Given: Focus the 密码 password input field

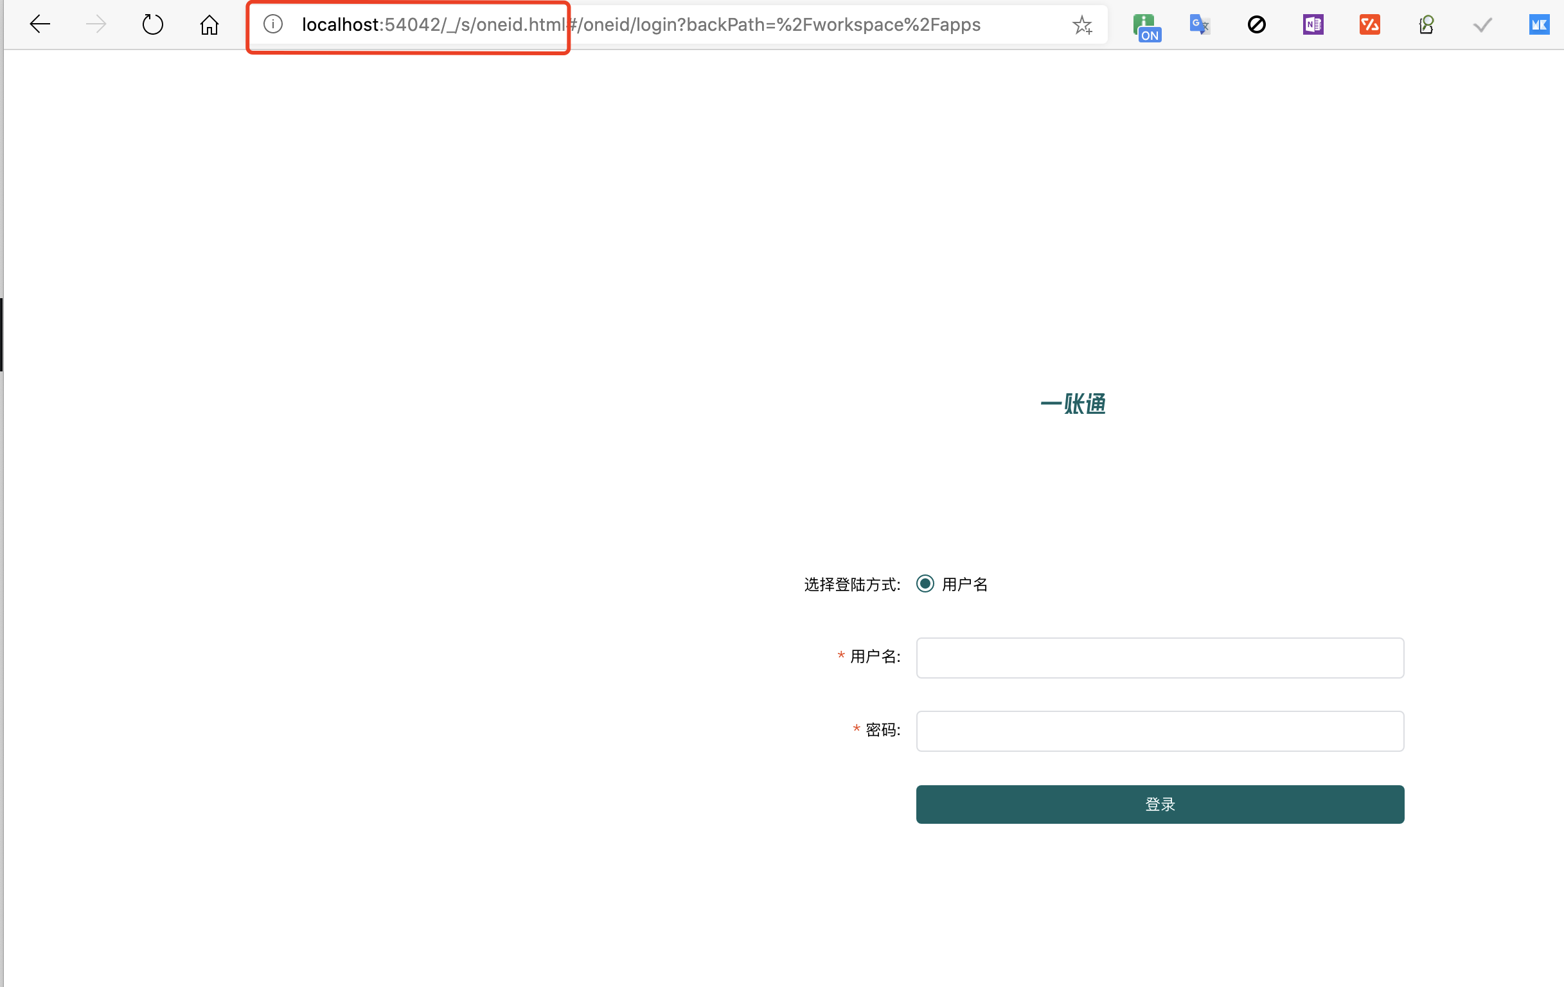Looking at the screenshot, I should tap(1159, 731).
